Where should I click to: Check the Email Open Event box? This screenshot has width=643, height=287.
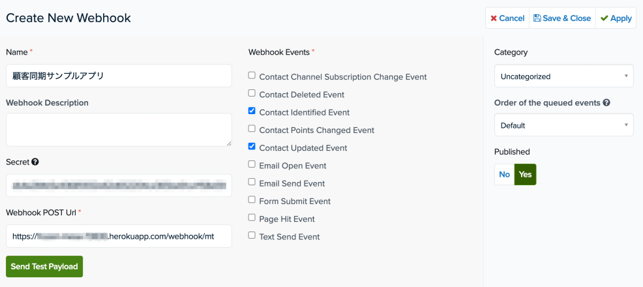252,164
